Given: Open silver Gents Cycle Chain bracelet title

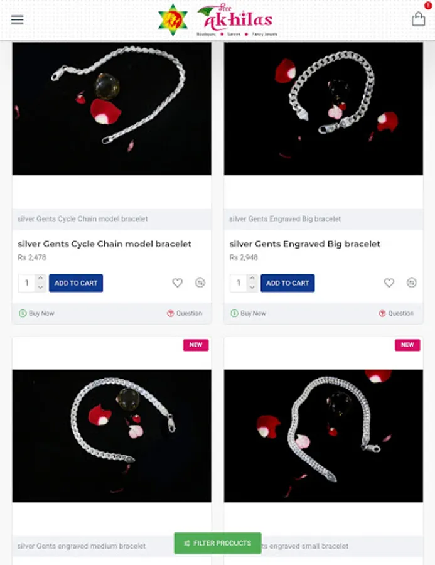Looking at the screenshot, I should 105,244.
